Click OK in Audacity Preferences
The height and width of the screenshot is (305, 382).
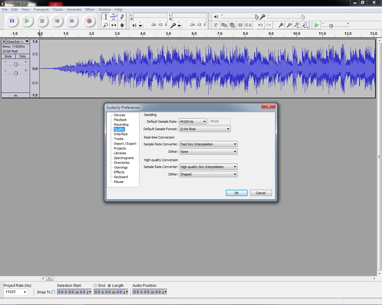click(x=237, y=193)
